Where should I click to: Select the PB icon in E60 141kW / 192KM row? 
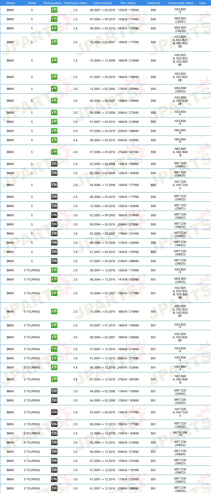pyautogui.click(x=54, y=28)
